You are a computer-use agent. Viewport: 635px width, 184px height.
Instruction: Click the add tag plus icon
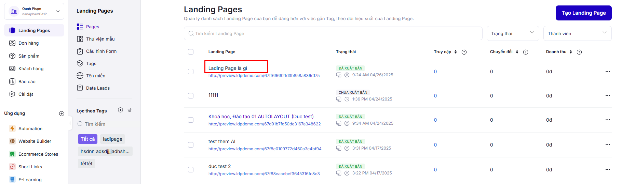tap(120, 110)
